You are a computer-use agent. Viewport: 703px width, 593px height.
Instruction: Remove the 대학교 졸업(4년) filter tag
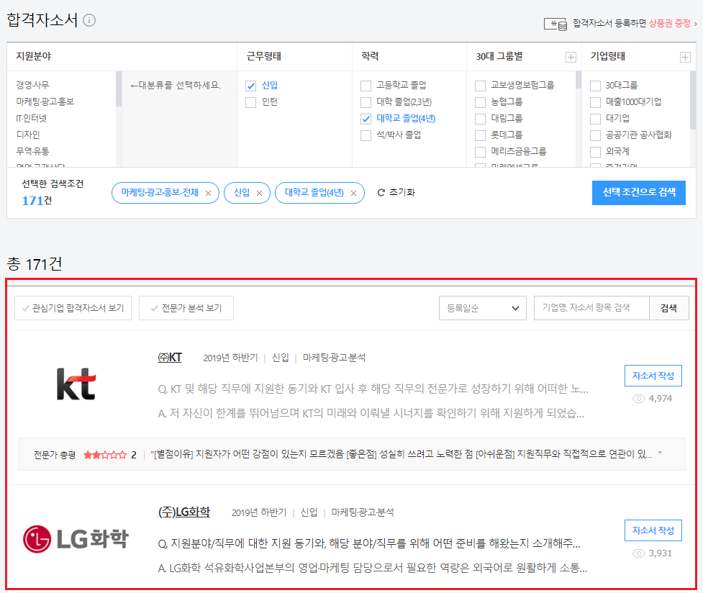[x=353, y=193]
